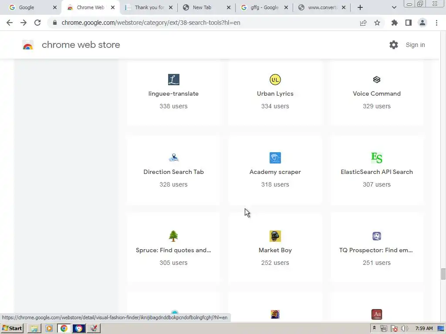
Task: Open the Chrome taskbar icon
Action: 64,329
